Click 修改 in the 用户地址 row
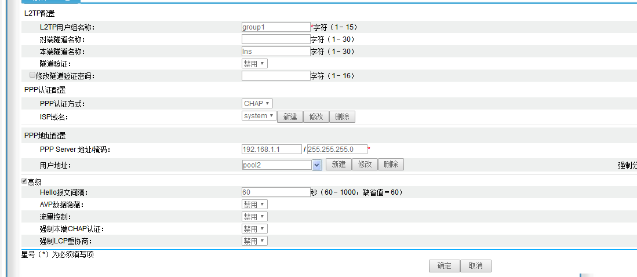The image size is (637, 277). [365, 165]
